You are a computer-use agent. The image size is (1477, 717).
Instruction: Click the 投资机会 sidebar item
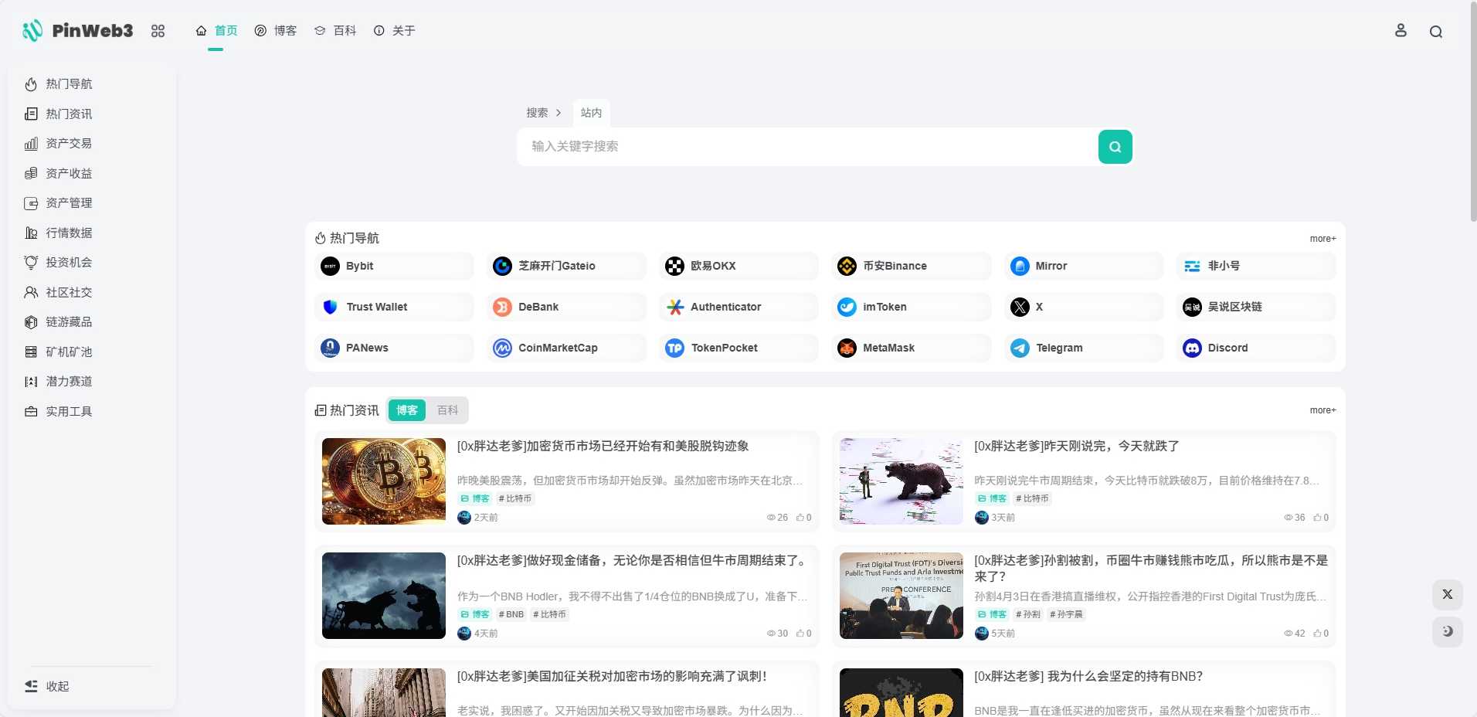tap(68, 262)
